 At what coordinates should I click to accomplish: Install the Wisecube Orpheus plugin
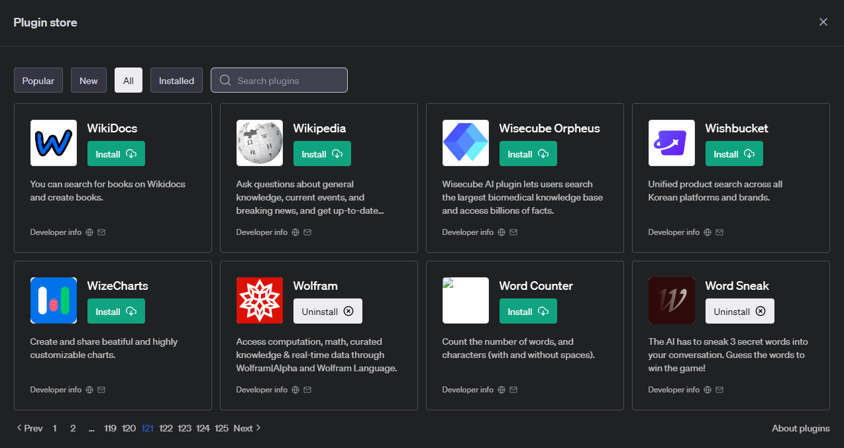(528, 154)
